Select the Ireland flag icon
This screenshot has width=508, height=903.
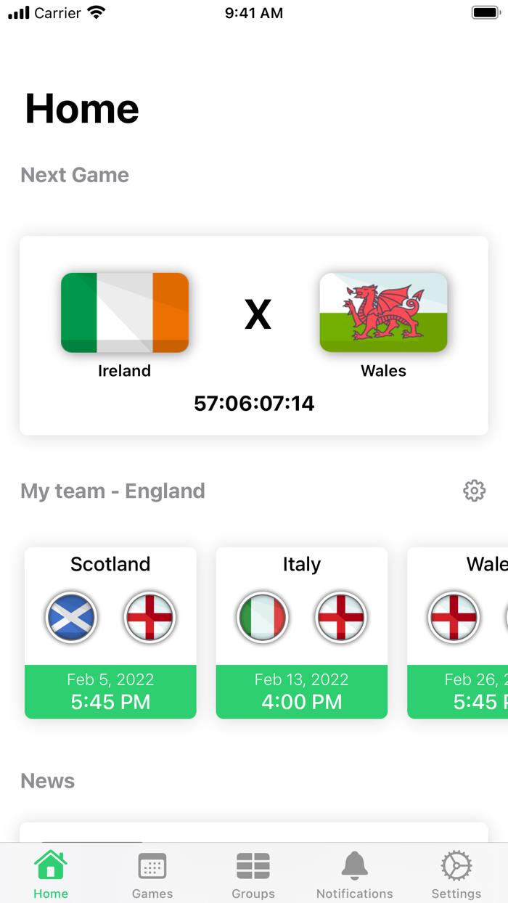(x=124, y=313)
